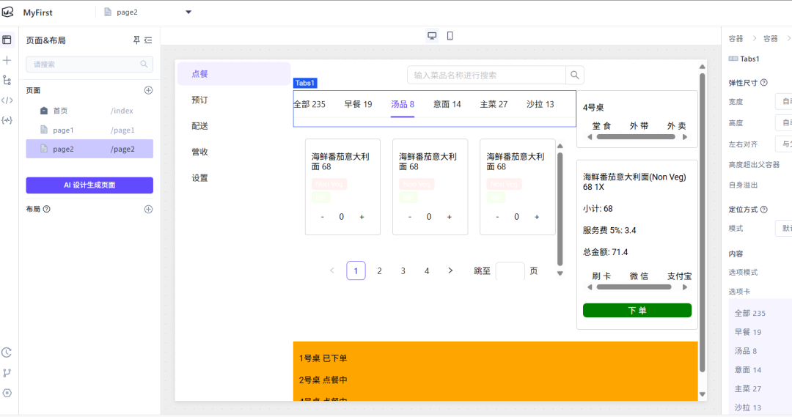Image resolution: width=792 pixels, height=417 pixels.
Task: Select page2 in the page list
Action: click(x=89, y=149)
